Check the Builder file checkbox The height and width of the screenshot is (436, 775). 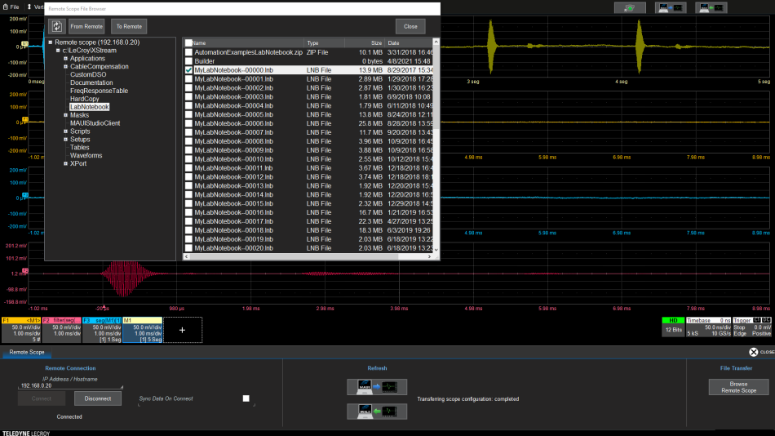coord(189,61)
